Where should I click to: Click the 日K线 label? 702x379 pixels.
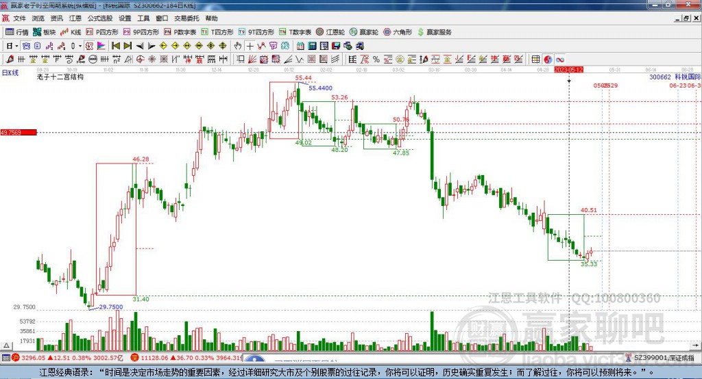click(x=10, y=73)
